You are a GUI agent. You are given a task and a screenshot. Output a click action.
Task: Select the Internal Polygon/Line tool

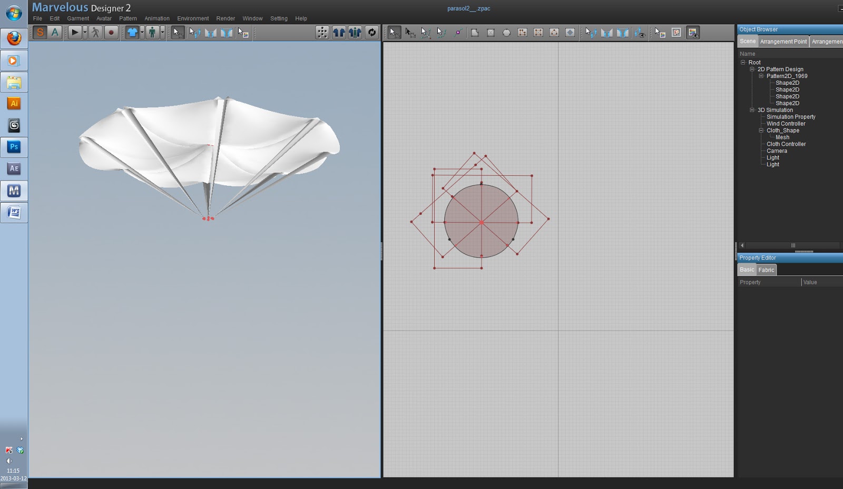[522, 33]
